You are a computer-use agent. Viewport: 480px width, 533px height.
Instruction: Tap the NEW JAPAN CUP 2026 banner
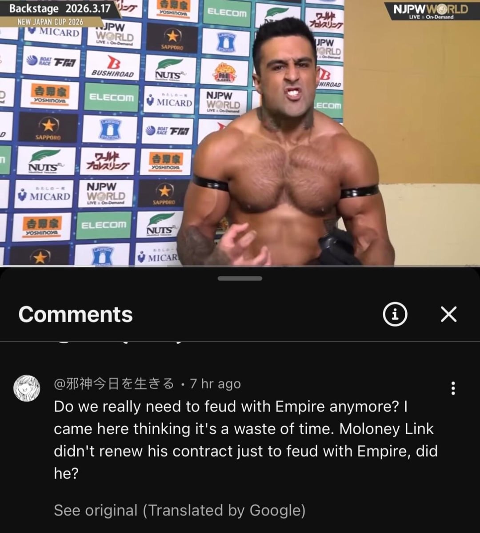click(x=50, y=22)
